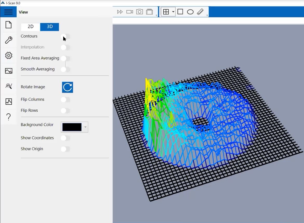304x223 pixels.
Task: Toggle Show Coordinates on
Action: click(x=65, y=138)
